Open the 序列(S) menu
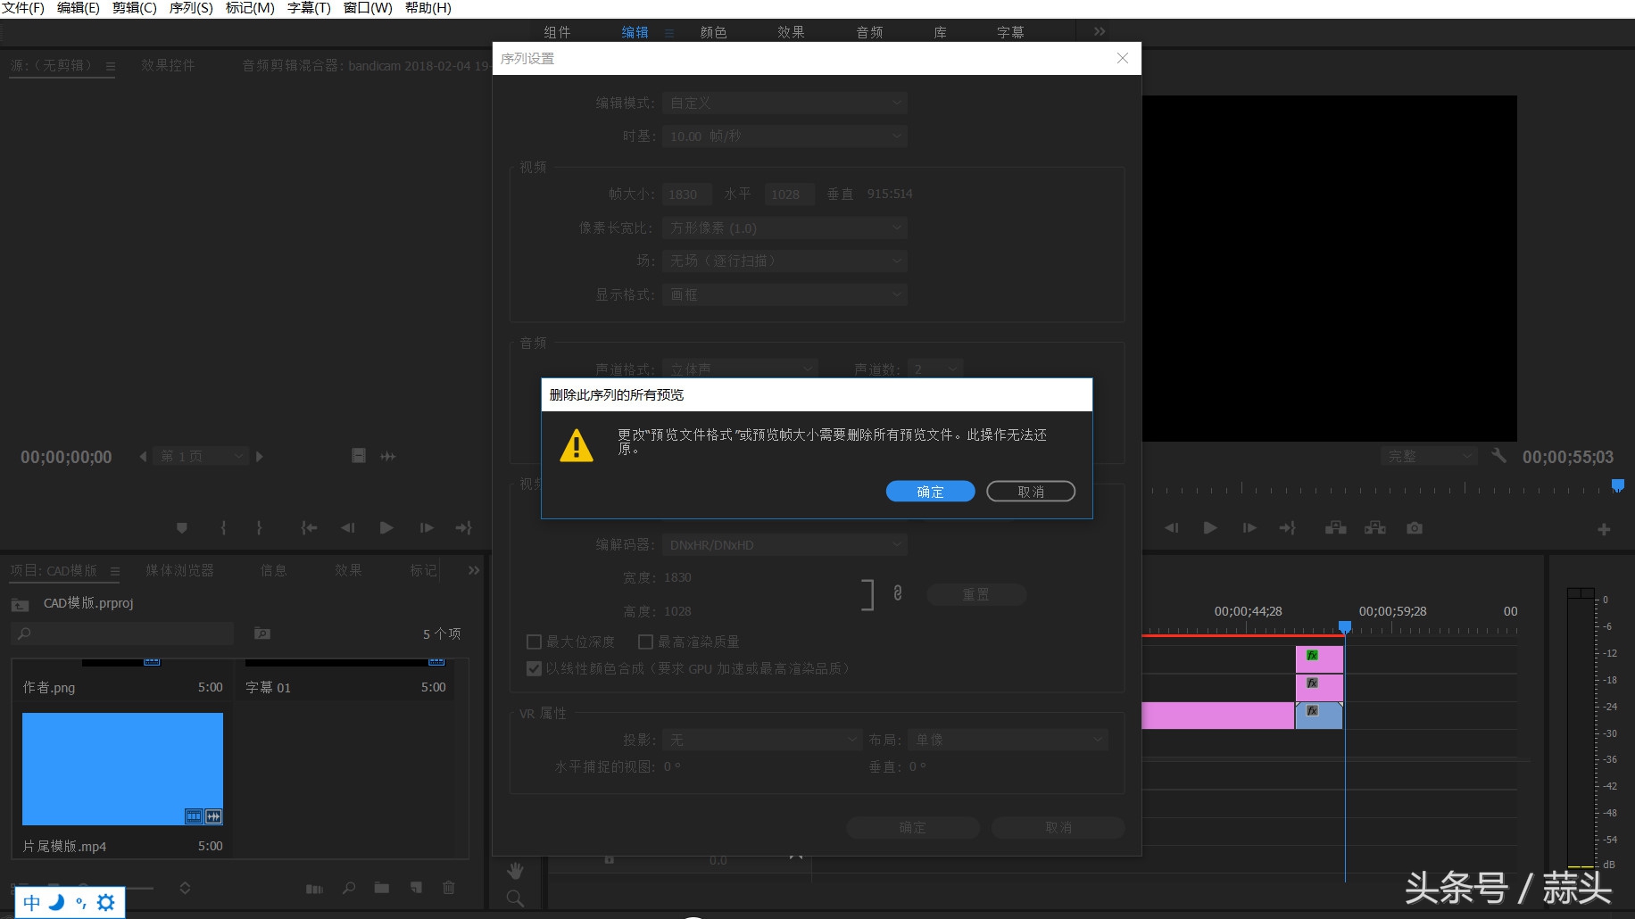Screen dimensions: 1635x919 tap(191, 8)
